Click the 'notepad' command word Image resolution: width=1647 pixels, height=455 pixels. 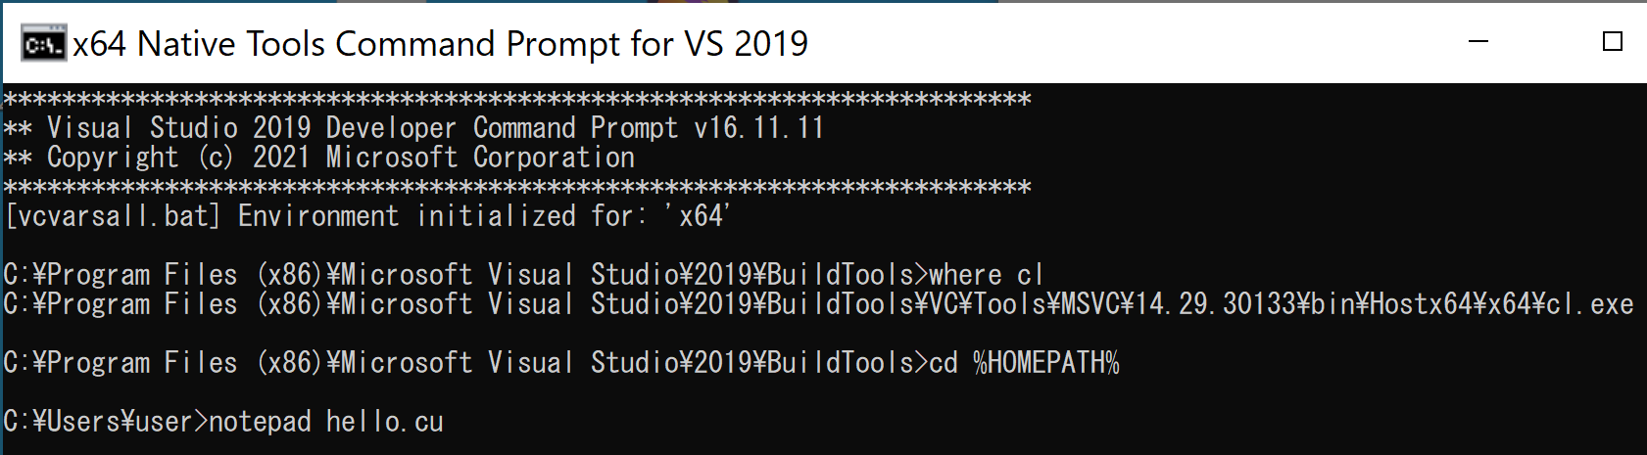[260, 422]
